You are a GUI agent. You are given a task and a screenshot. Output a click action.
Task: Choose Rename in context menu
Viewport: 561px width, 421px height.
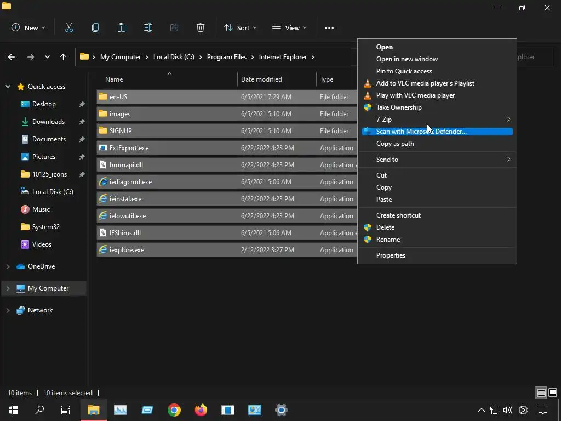point(437,240)
